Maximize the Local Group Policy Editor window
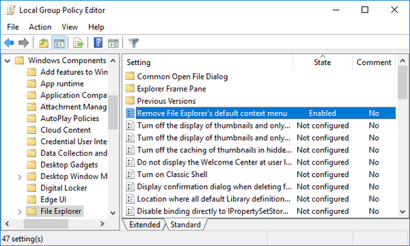Viewport: 410px width, 246px height. coord(365,10)
